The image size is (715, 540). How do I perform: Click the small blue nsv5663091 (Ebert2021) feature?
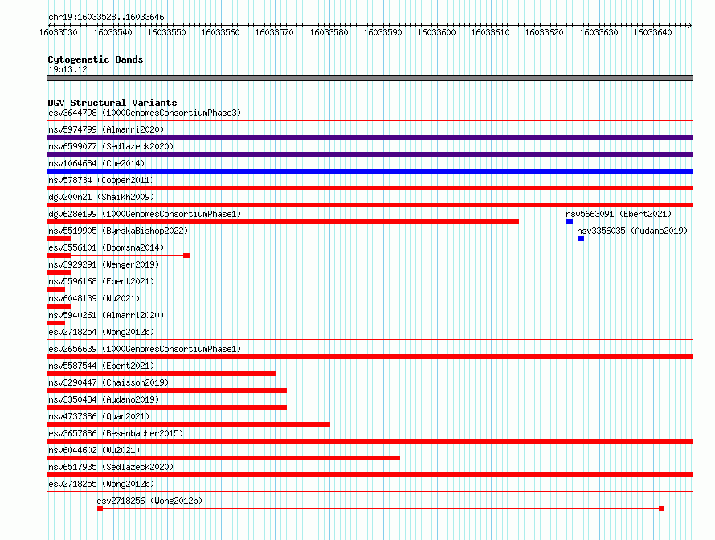tap(570, 222)
